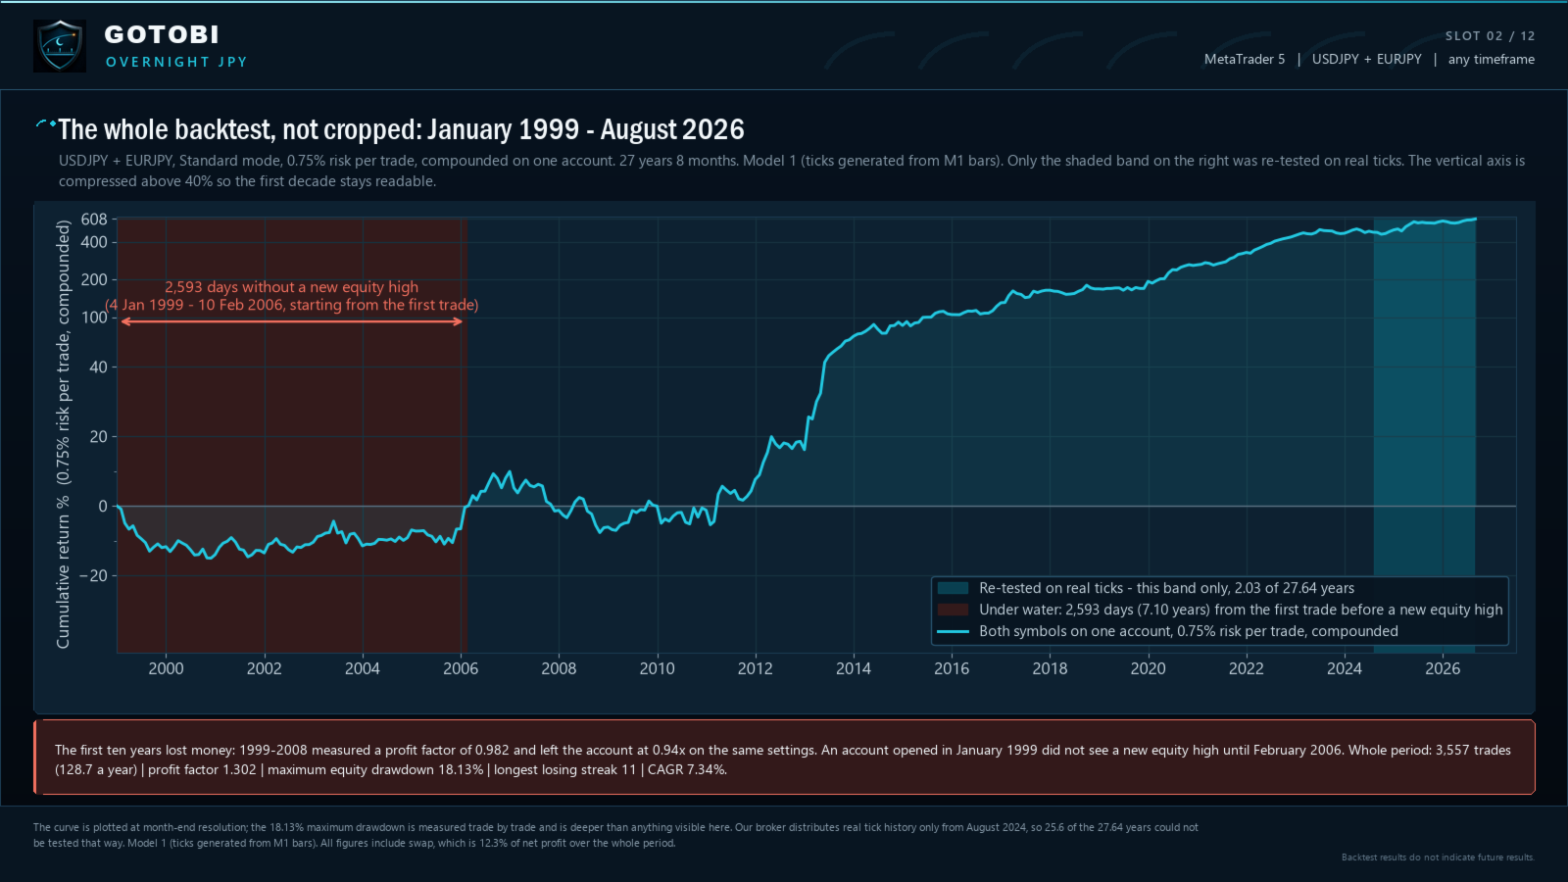
Task: Click the '2004' x-axis year label
Action: point(363,668)
